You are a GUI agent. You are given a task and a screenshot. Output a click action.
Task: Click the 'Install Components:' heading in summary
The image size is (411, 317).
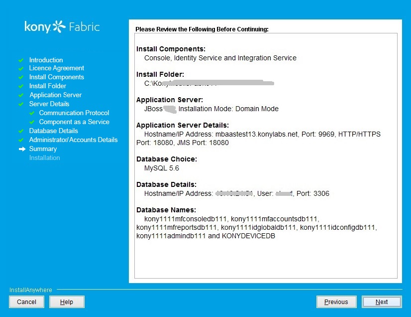coord(171,49)
